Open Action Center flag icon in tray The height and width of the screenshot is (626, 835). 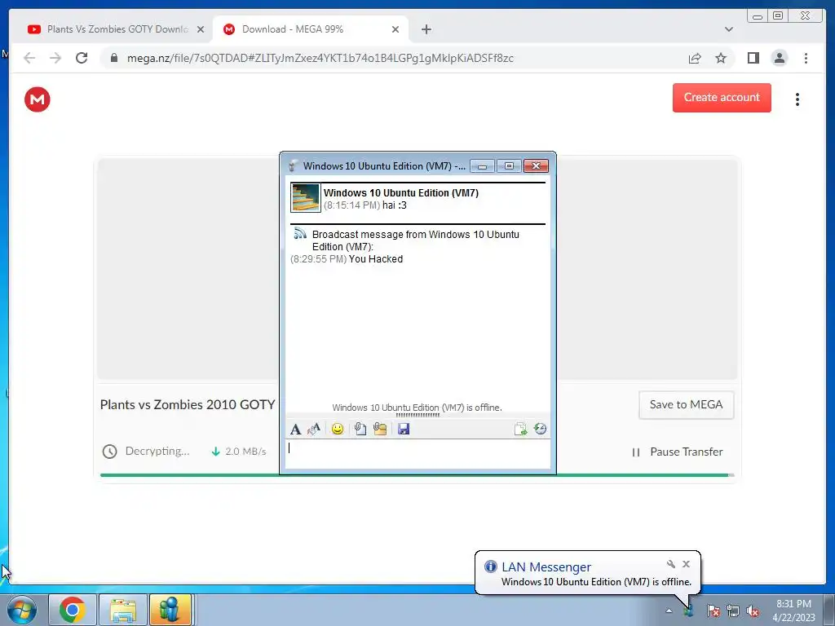(x=713, y=611)
